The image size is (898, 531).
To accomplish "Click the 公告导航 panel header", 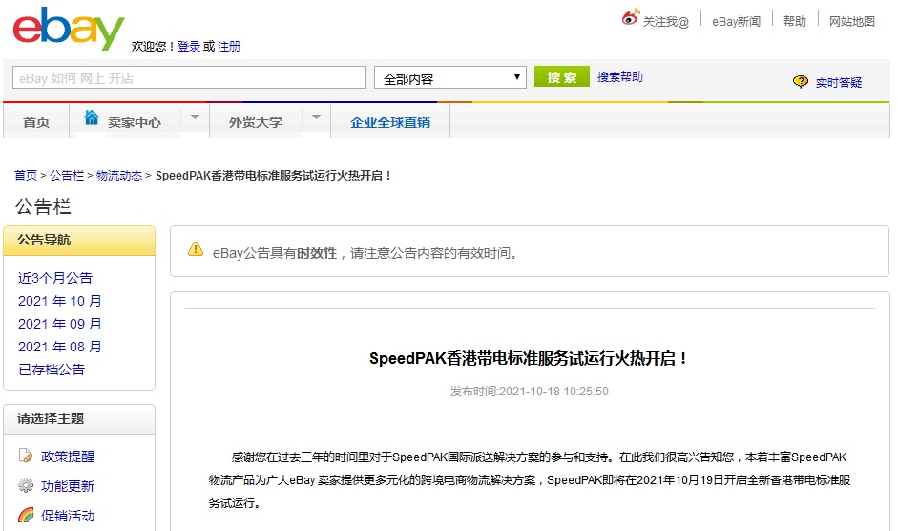I will (79, 241).
